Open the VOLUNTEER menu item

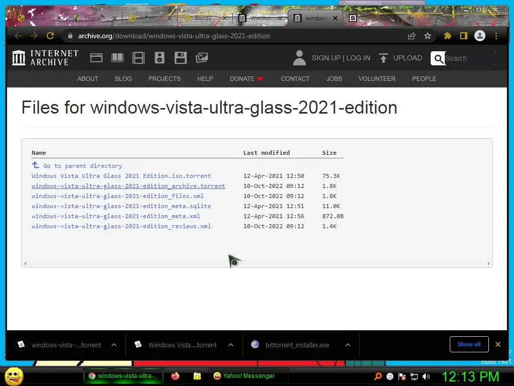(x=377, y=79)
